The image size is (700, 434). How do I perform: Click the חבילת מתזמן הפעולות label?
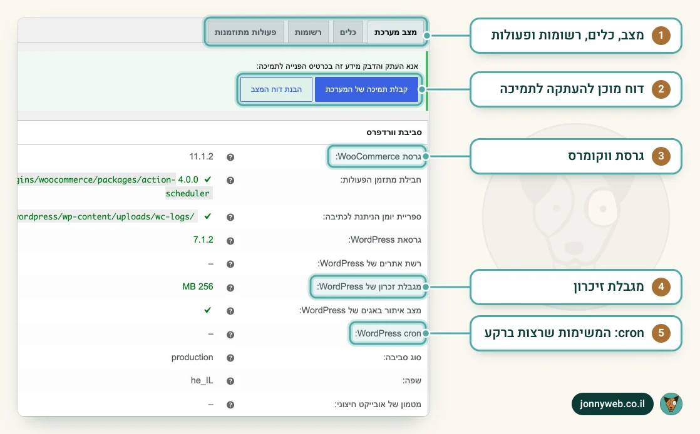pos(381,180)
